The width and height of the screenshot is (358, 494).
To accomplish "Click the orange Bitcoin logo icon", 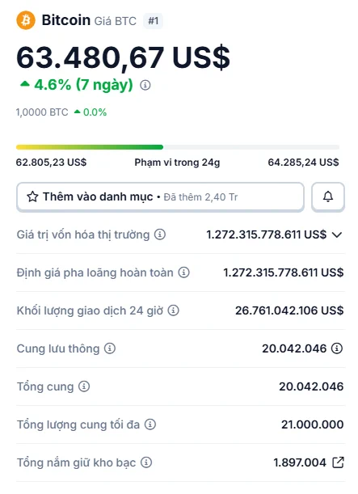I will click(x=26, y=20).
